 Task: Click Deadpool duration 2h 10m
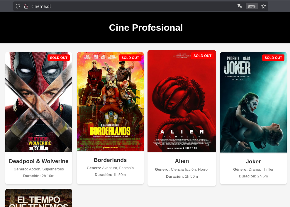(x=48, y=176)
